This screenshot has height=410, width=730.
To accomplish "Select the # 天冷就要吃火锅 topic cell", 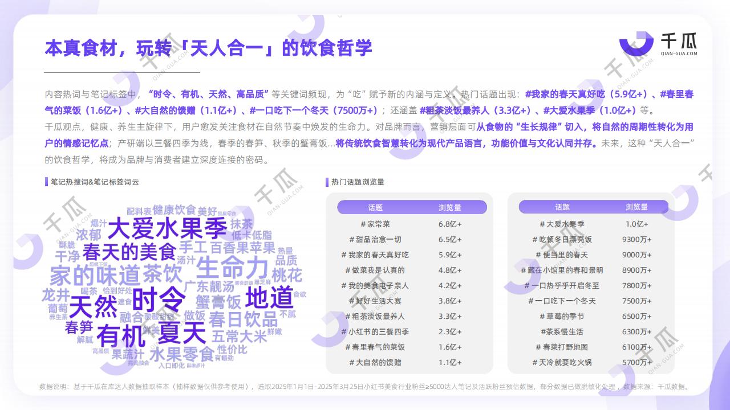I will click(562, 363).
